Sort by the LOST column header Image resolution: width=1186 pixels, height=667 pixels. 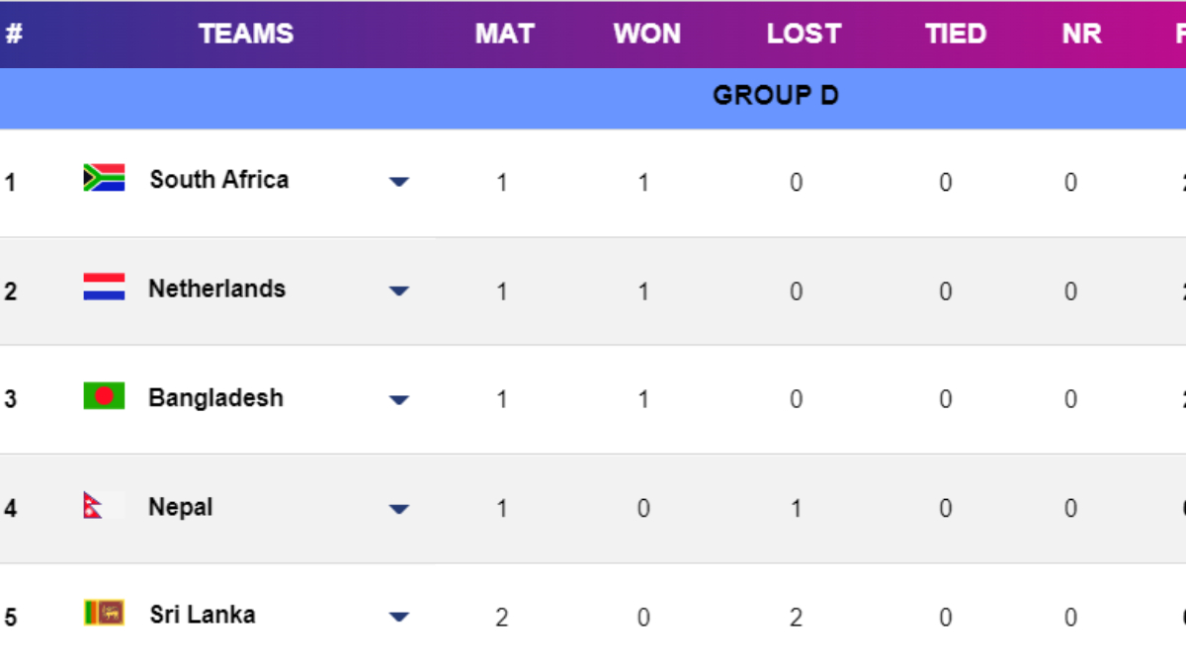coord(804,33)
